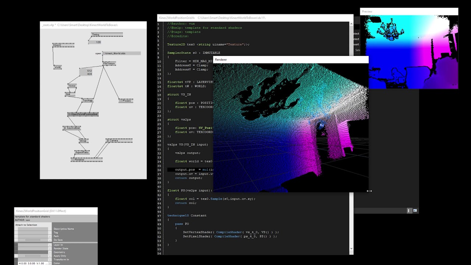
Task: Click the module icon on the Camera node
Action: click(x=107, y=141)
